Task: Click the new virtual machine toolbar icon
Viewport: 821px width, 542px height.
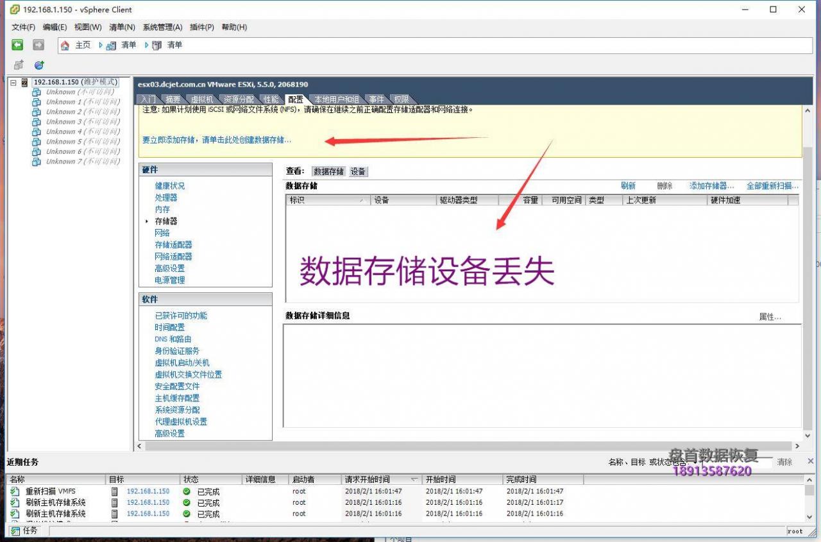Action: click(19, 65)
